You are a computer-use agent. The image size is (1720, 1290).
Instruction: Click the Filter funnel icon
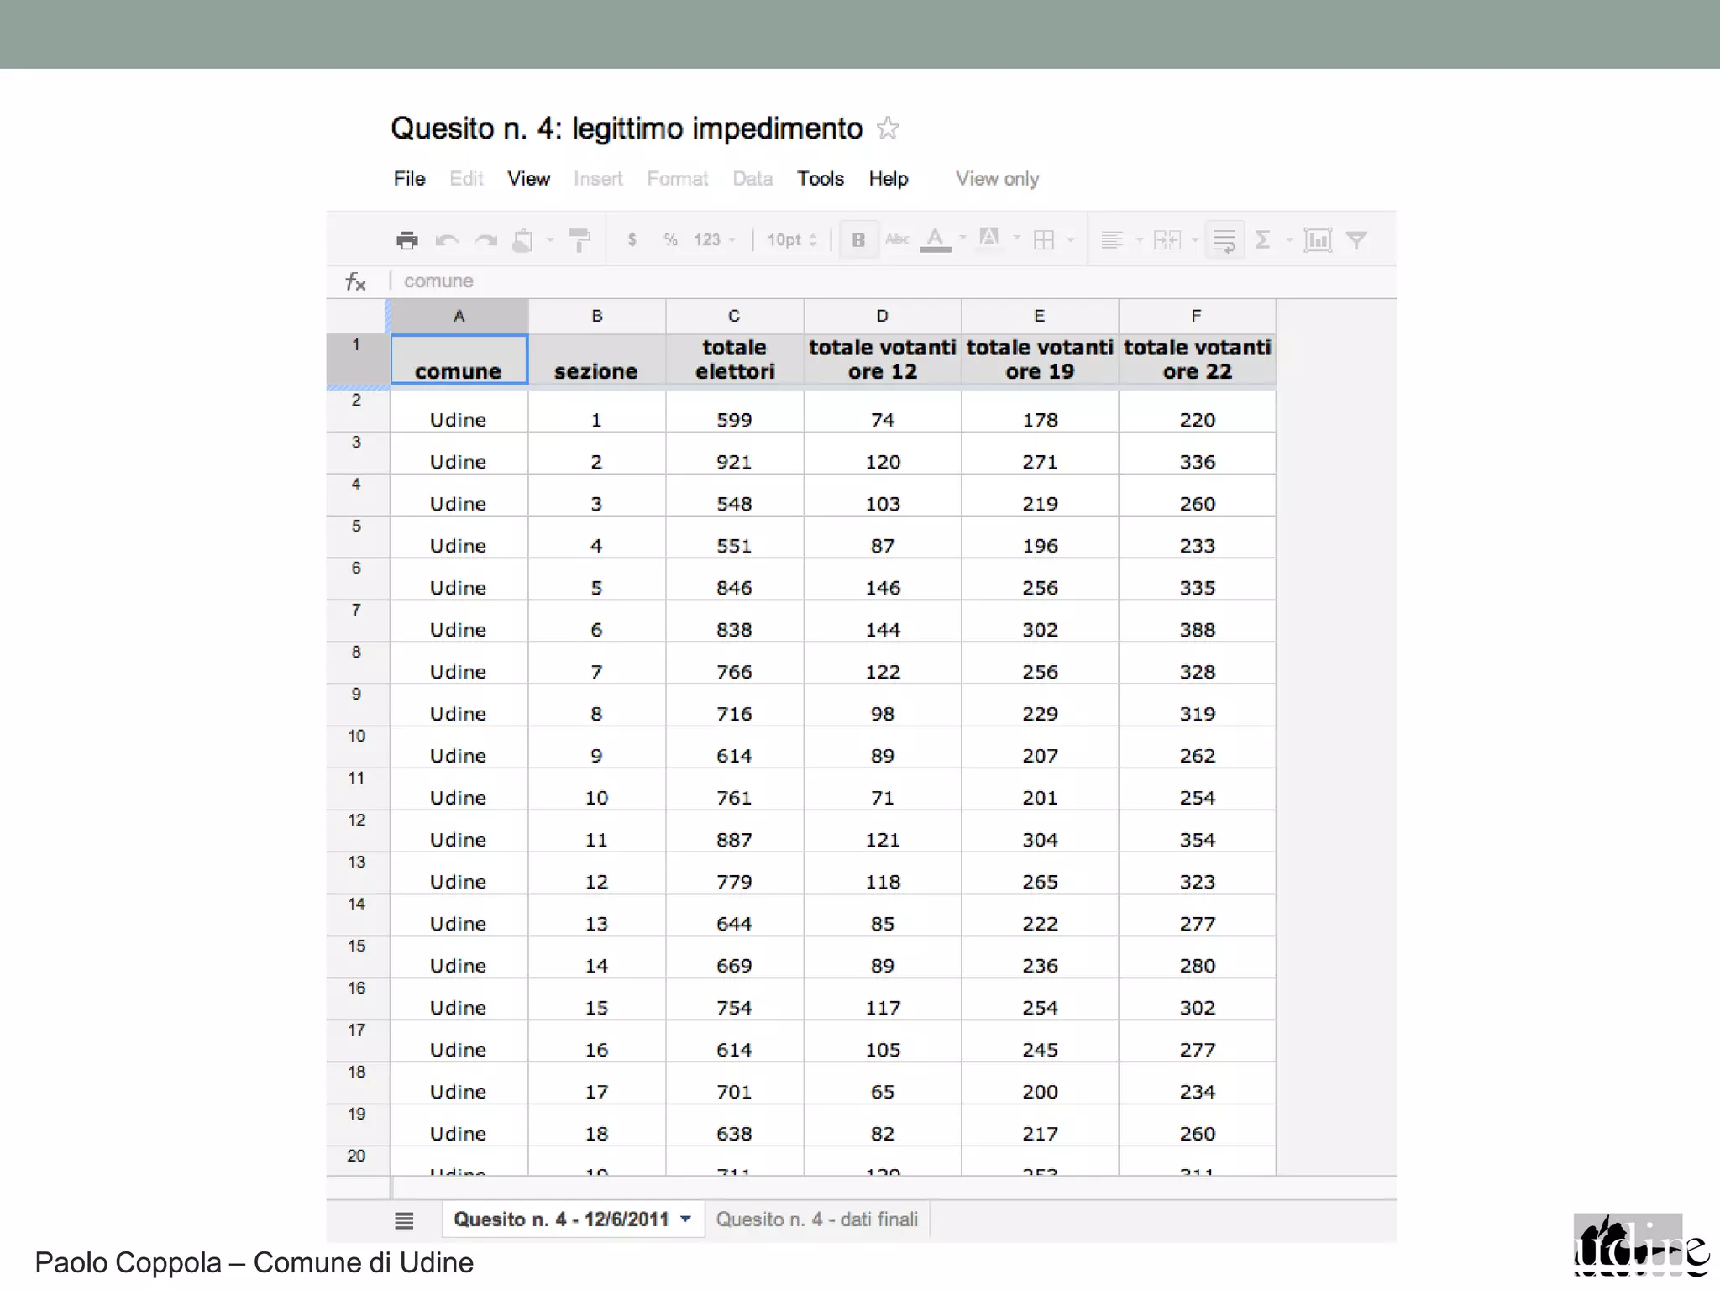pyautogui.click(x=1356, y=240)
